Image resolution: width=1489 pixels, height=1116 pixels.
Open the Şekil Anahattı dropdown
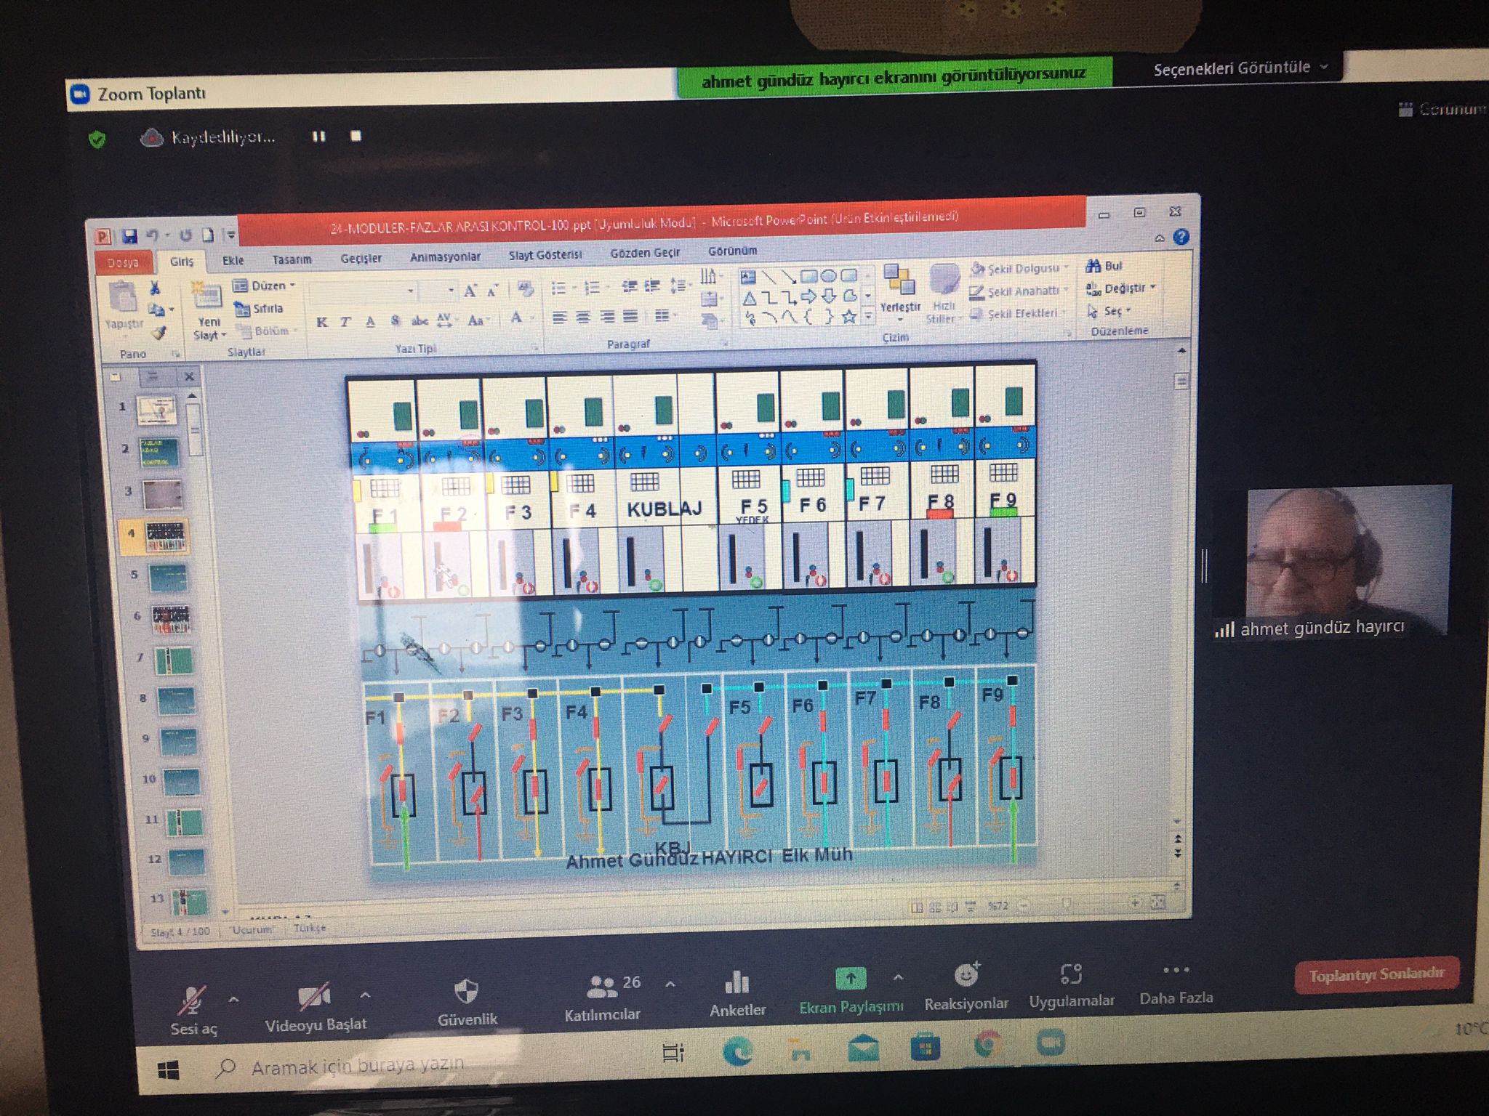tap(1019, 291)
